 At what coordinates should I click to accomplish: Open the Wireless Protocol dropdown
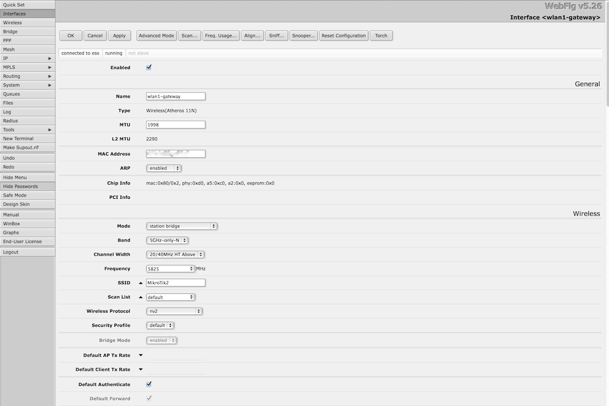click(x=174, y=312)
